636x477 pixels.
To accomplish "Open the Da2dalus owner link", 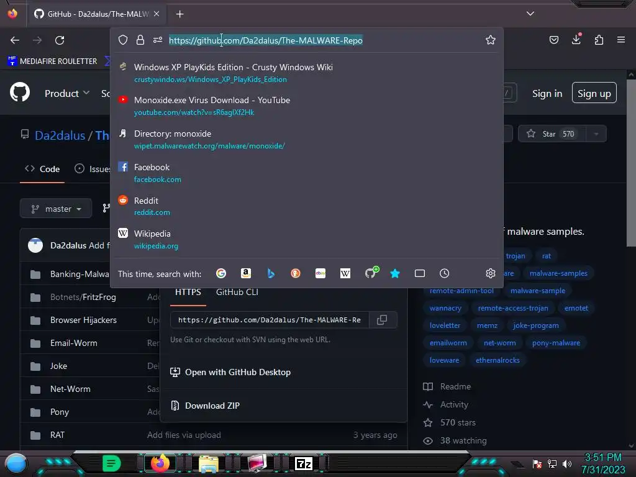I will click(x=60, y=135).
